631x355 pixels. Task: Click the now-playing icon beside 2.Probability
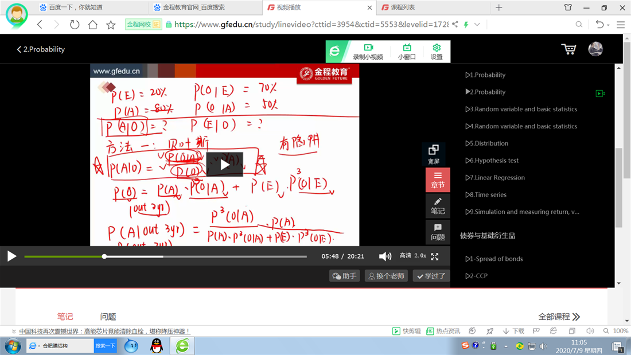pos(600,93)
